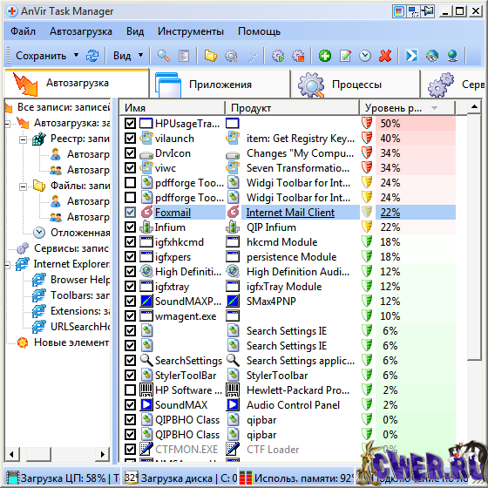Click the green shield icon for igfxtray
Screen dimensions: 488x488
tap(367, 286)
